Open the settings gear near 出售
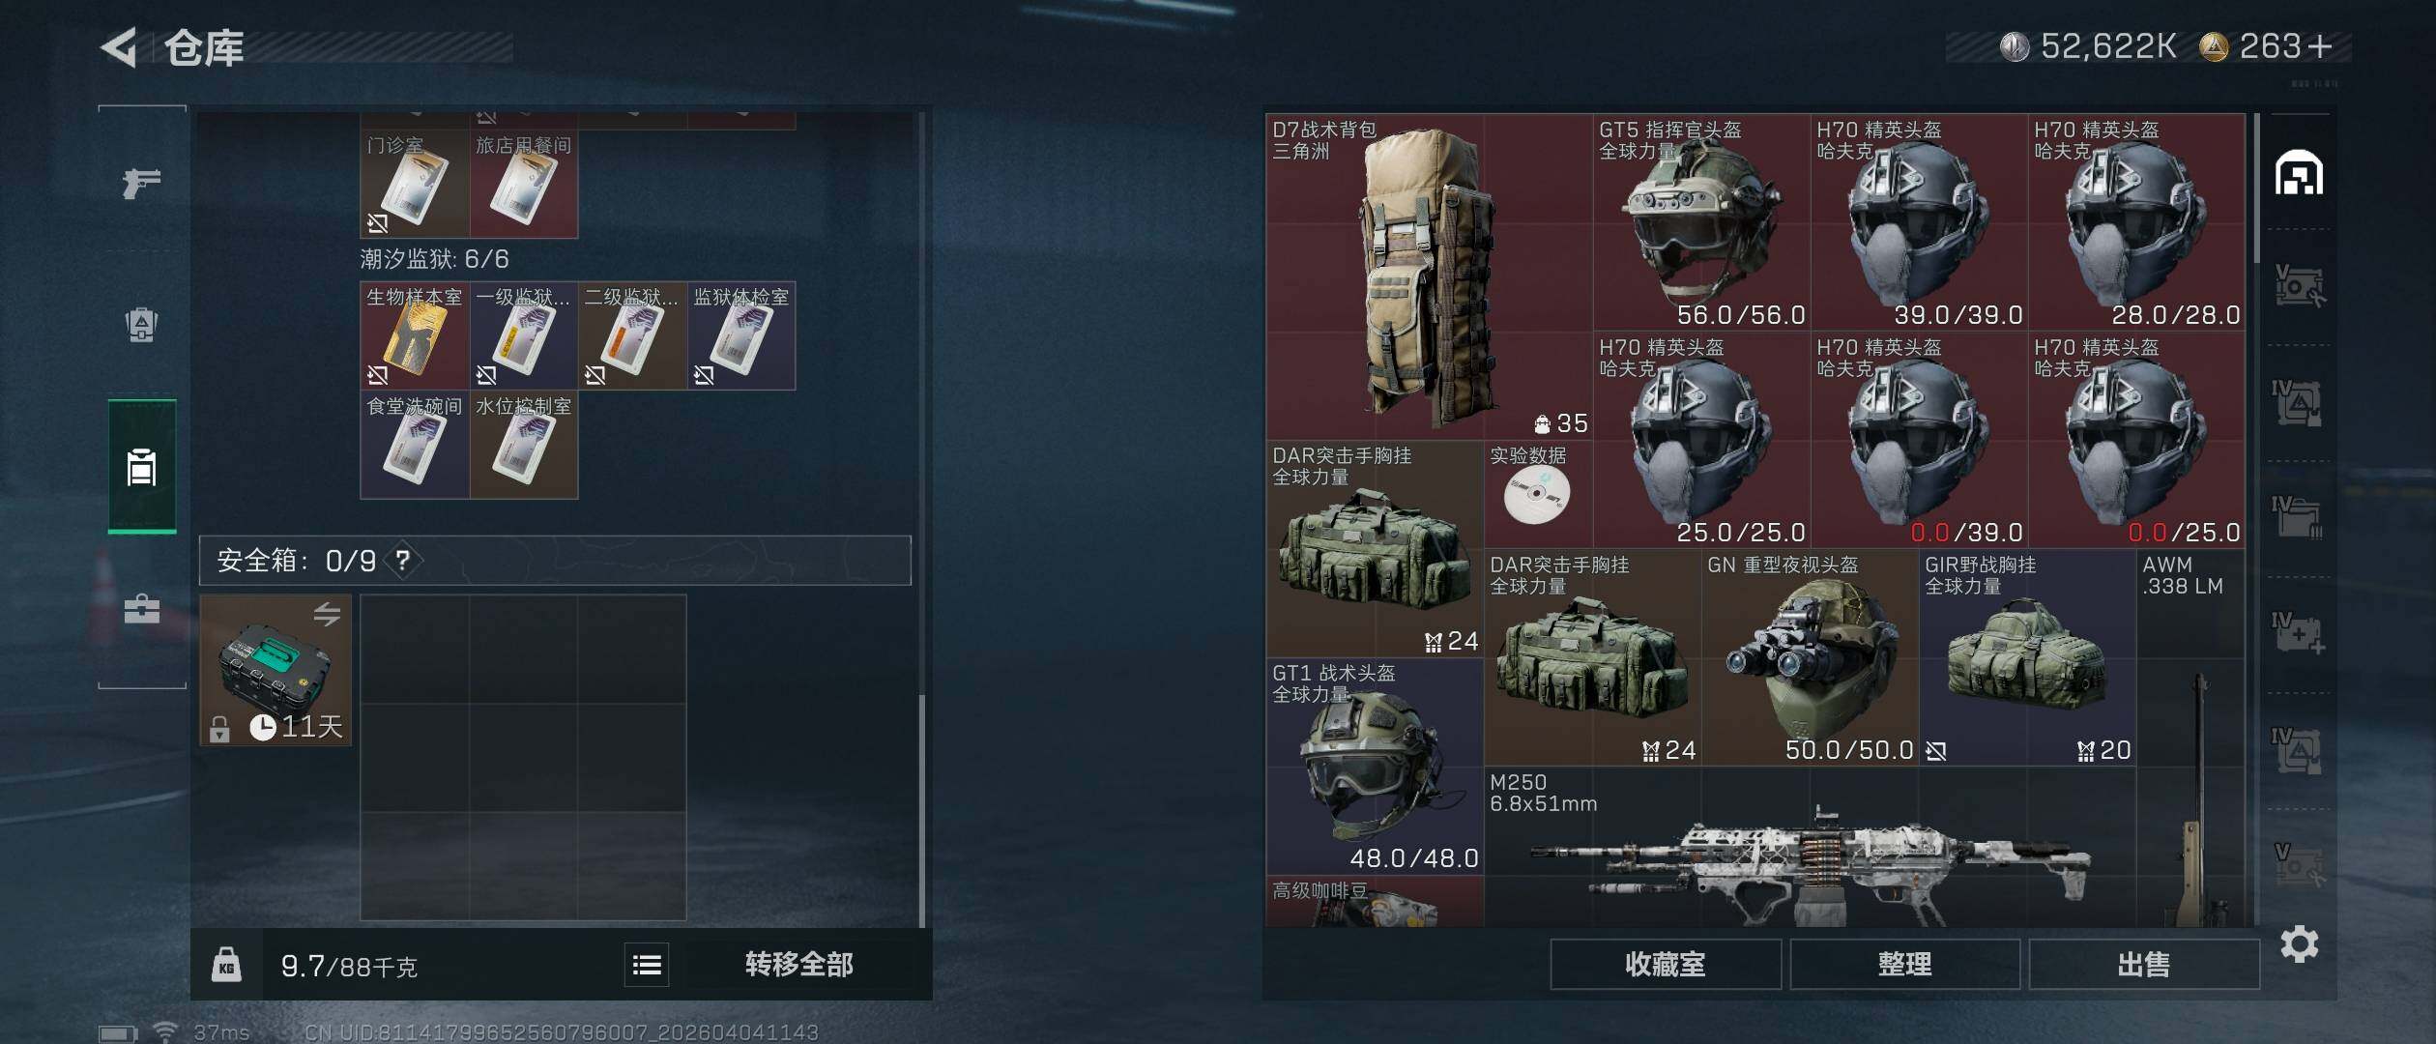2436x1044 pixels. 2300,943
